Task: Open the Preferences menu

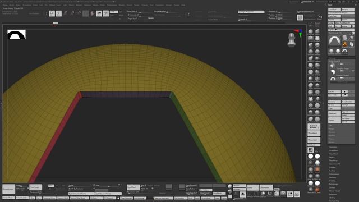Action: [x=112, y=5]
